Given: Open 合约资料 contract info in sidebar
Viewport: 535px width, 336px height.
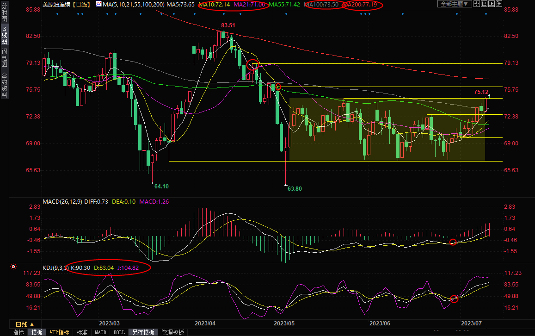Looking at the screenshot, I should click(4, 85).
